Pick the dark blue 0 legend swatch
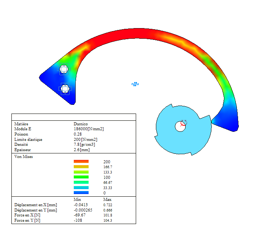Screen dimensions: 254x240 pyautogui.click(x=81, y=193)
